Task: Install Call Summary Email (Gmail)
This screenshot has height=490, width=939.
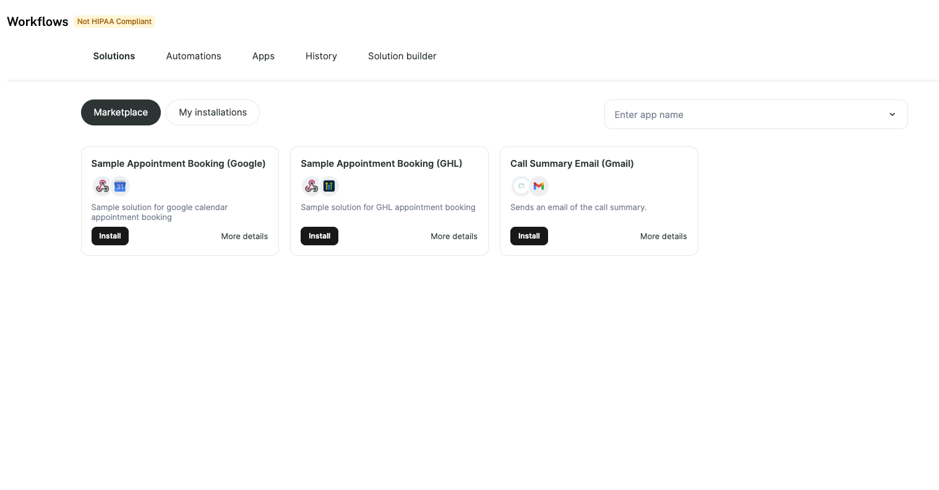Action: (529, 236)
